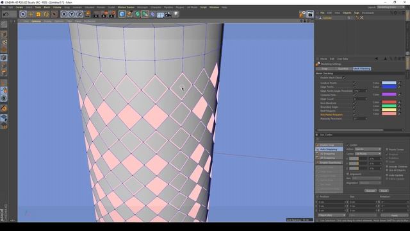
Task: Toggle the Enable Mesh Check checkbox
Action: 343,78
